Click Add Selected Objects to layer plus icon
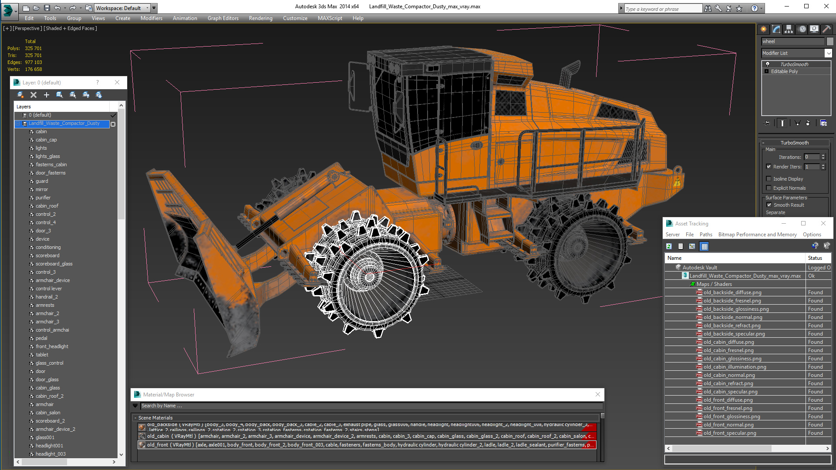The height and width of the screenshot is (470, 836). point(47,95)
